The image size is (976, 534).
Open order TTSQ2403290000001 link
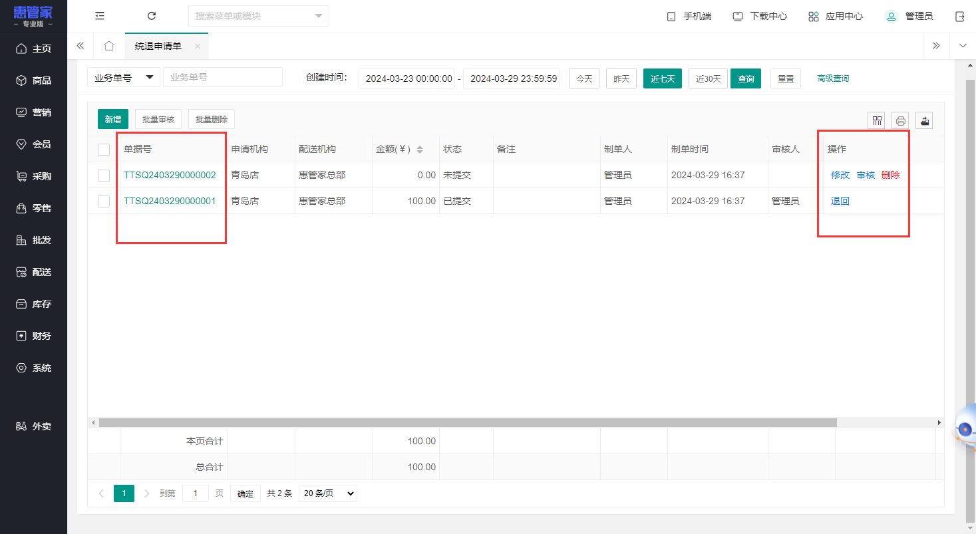(x=170, y=201)
